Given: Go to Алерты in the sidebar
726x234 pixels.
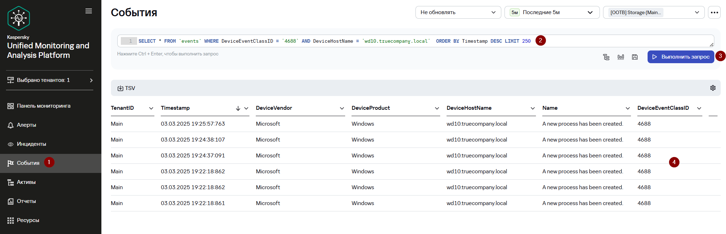Looking at the screenshot, I should point(51,125).
